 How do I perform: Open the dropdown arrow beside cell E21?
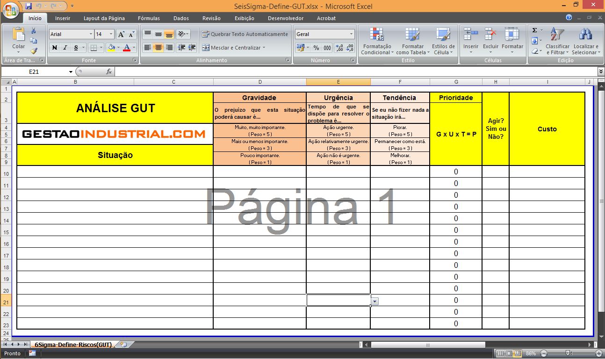coord(375,302)
